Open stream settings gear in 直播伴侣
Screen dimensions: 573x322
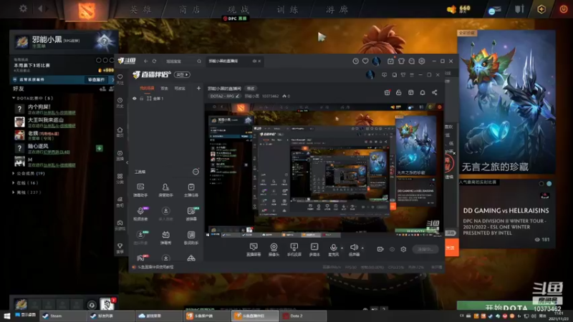pyautogui.click(x=403, y=249)
